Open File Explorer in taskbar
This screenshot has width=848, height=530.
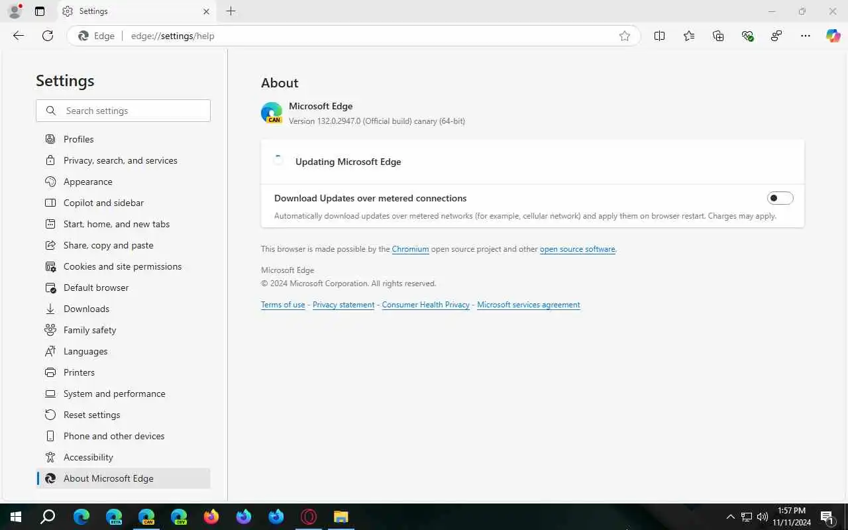click(x=341, y=517)
